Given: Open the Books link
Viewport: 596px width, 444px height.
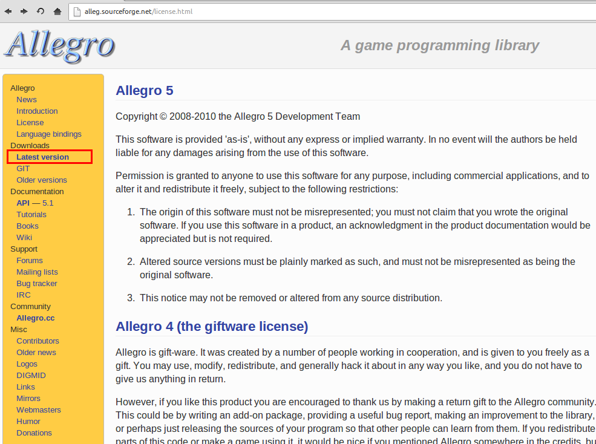Looking at the screenshot, I should click(x=27, y=226).
